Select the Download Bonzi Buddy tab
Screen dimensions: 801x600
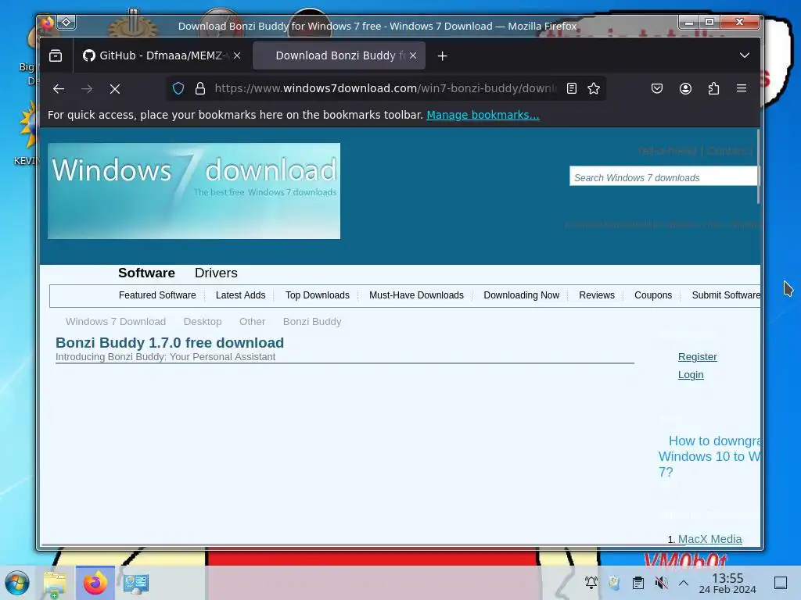coord(339,55)
